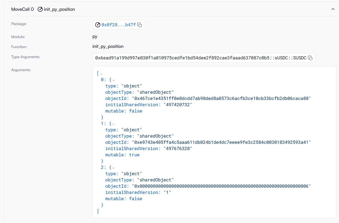The width and height of the screenshot is (339, 223).
Task: Click the mutable true value
Action: coord(134,155)
